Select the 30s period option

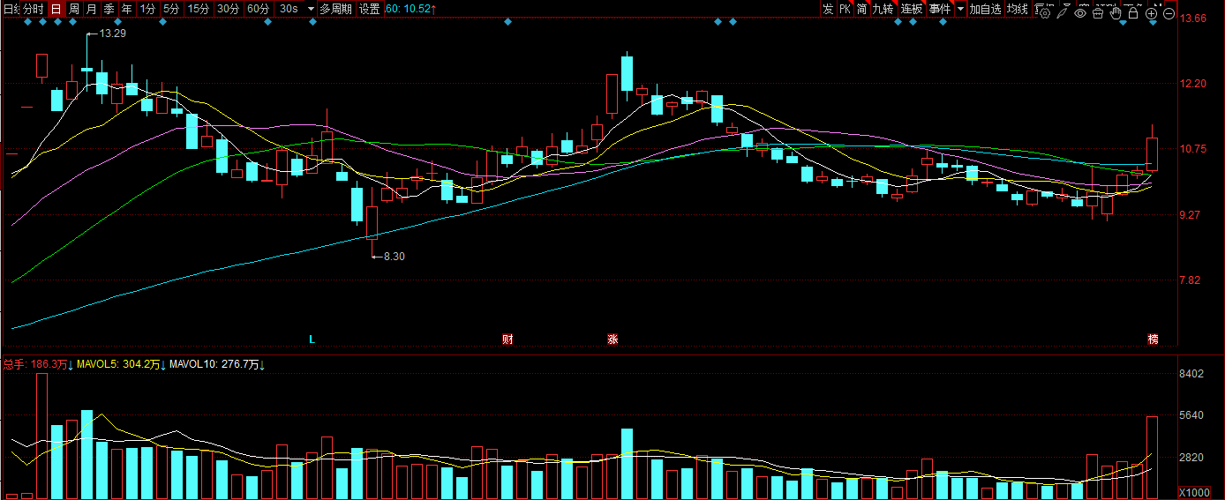tap(289, 9)
